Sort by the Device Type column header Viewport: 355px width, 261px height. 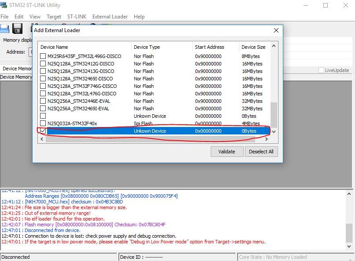point(161,47)
